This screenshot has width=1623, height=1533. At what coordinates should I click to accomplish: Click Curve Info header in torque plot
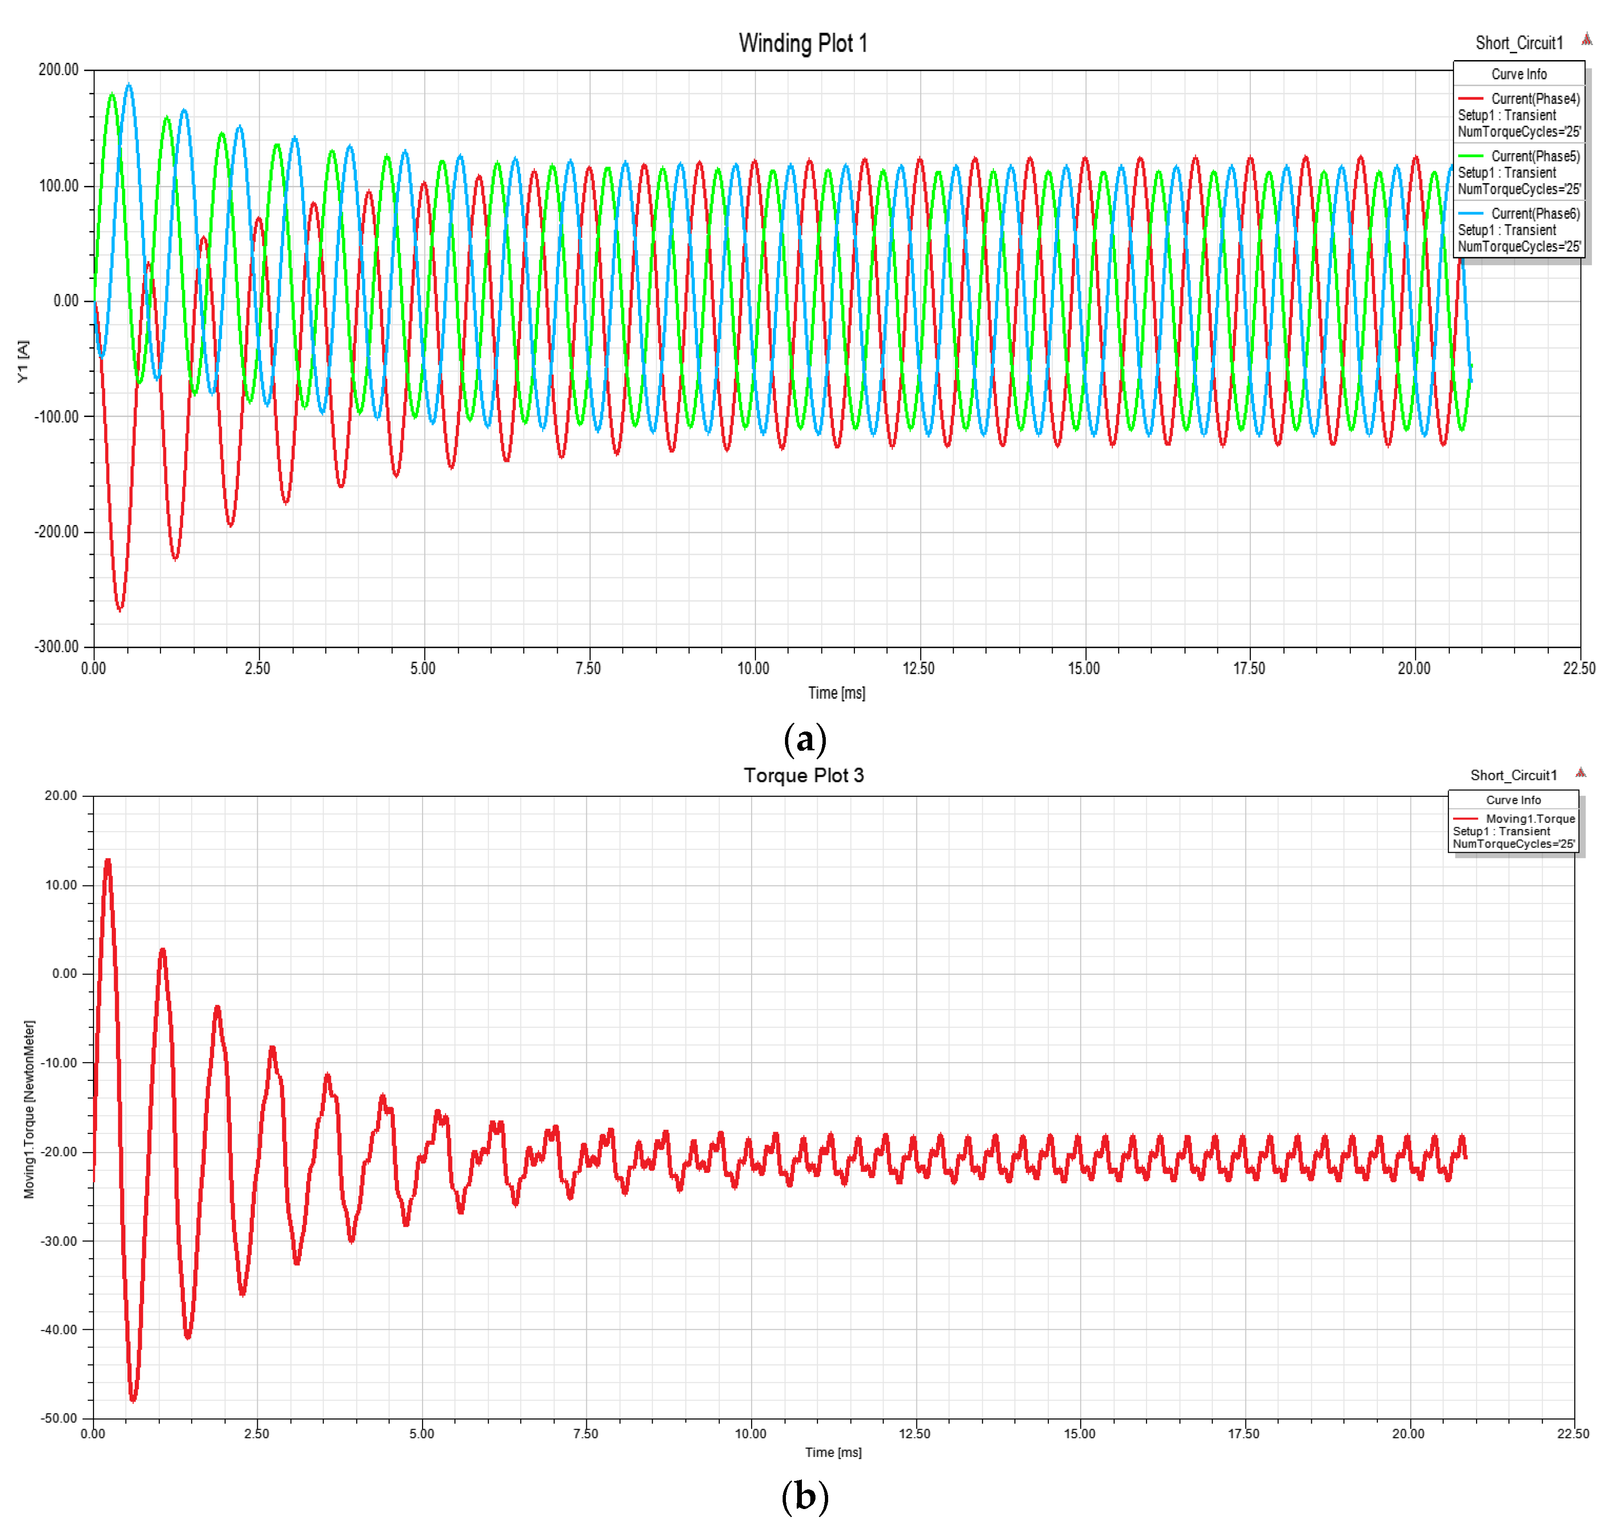coord(1513,800)
